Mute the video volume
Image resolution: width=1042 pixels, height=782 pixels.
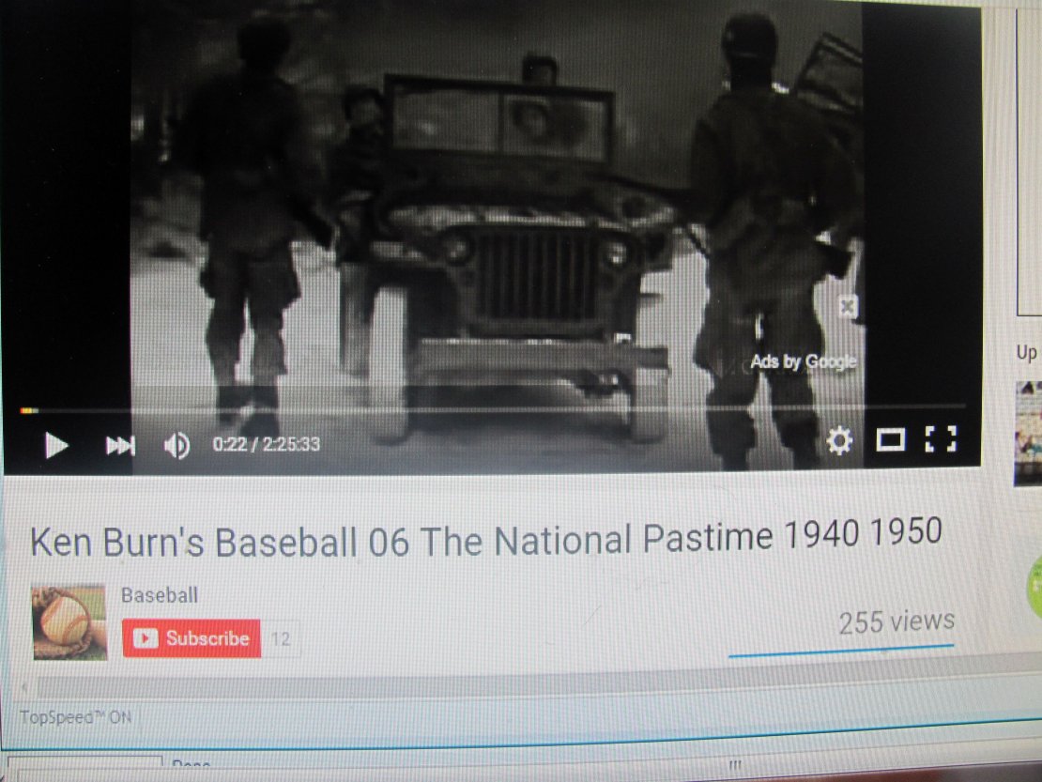[176, 445]
